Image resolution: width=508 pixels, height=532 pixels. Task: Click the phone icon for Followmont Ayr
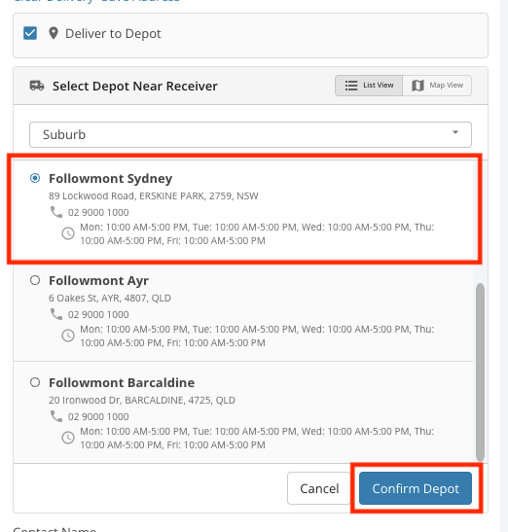[56, 314]
